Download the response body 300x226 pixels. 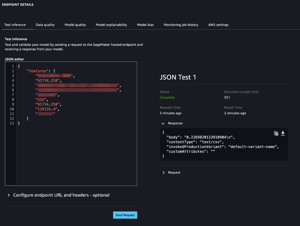pyautogui.click(x=283, y=134)
